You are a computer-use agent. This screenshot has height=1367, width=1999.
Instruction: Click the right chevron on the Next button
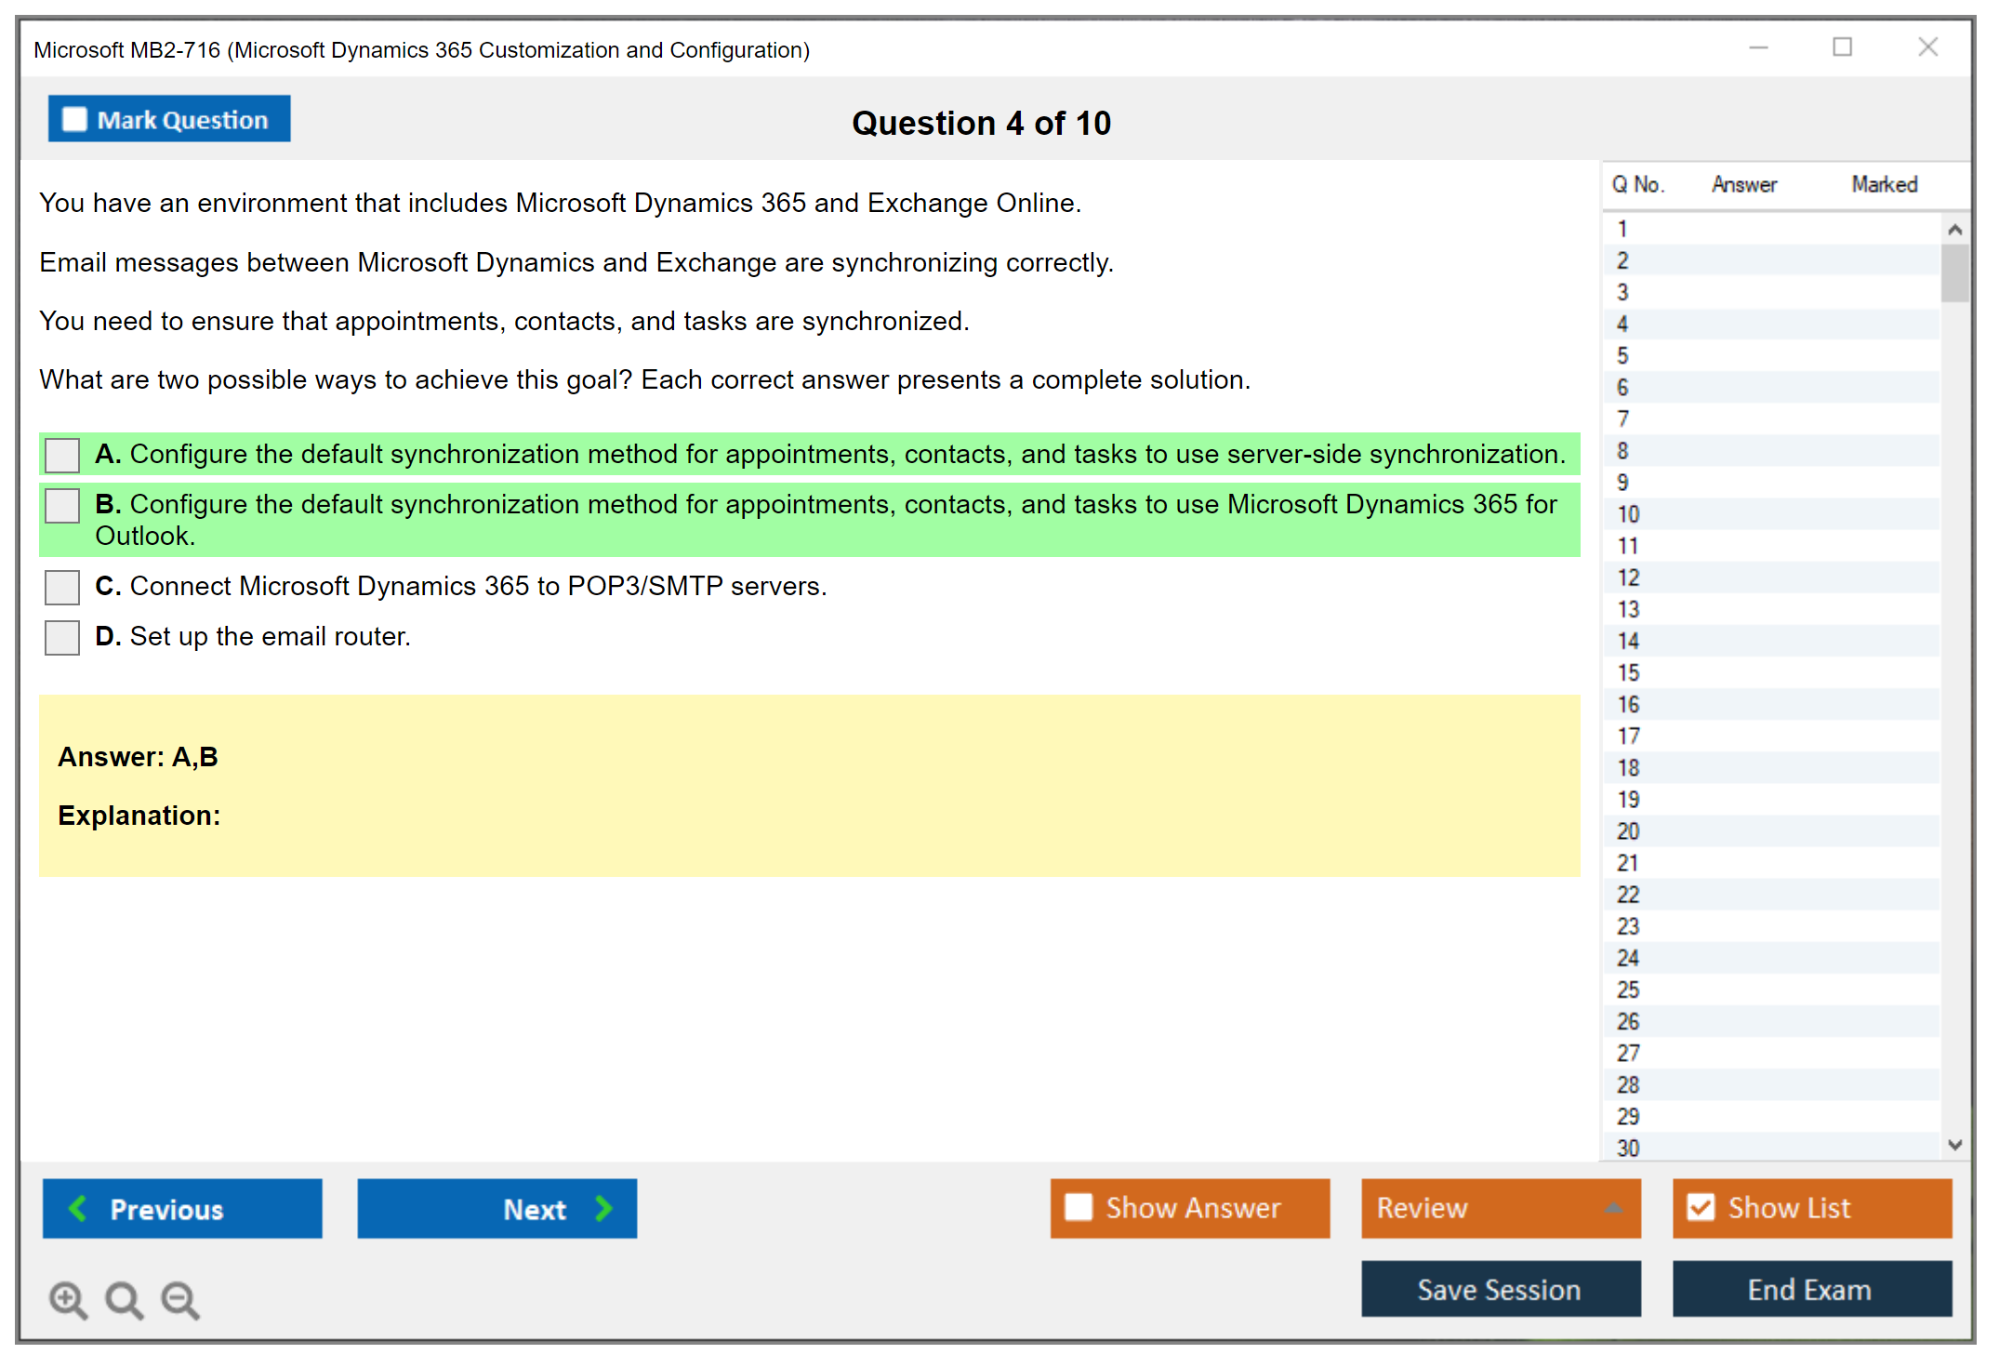click(604, 1208)
